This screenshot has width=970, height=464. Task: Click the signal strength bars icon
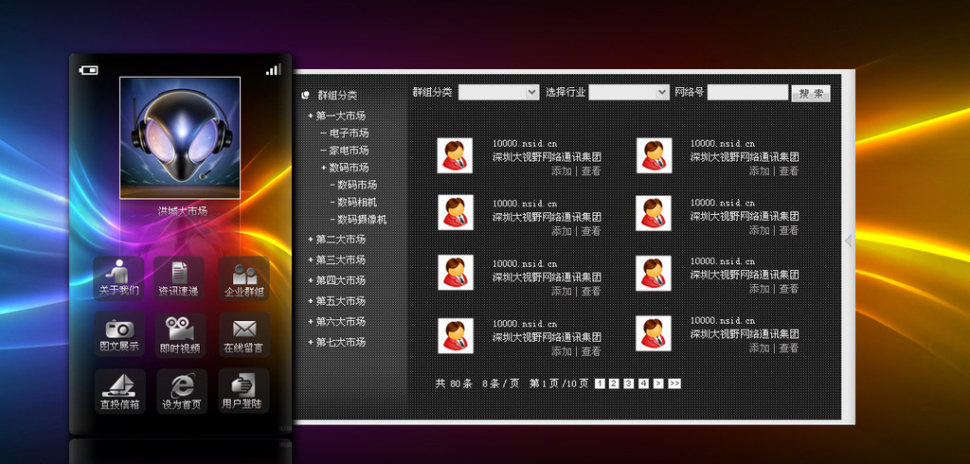(274, 69)
